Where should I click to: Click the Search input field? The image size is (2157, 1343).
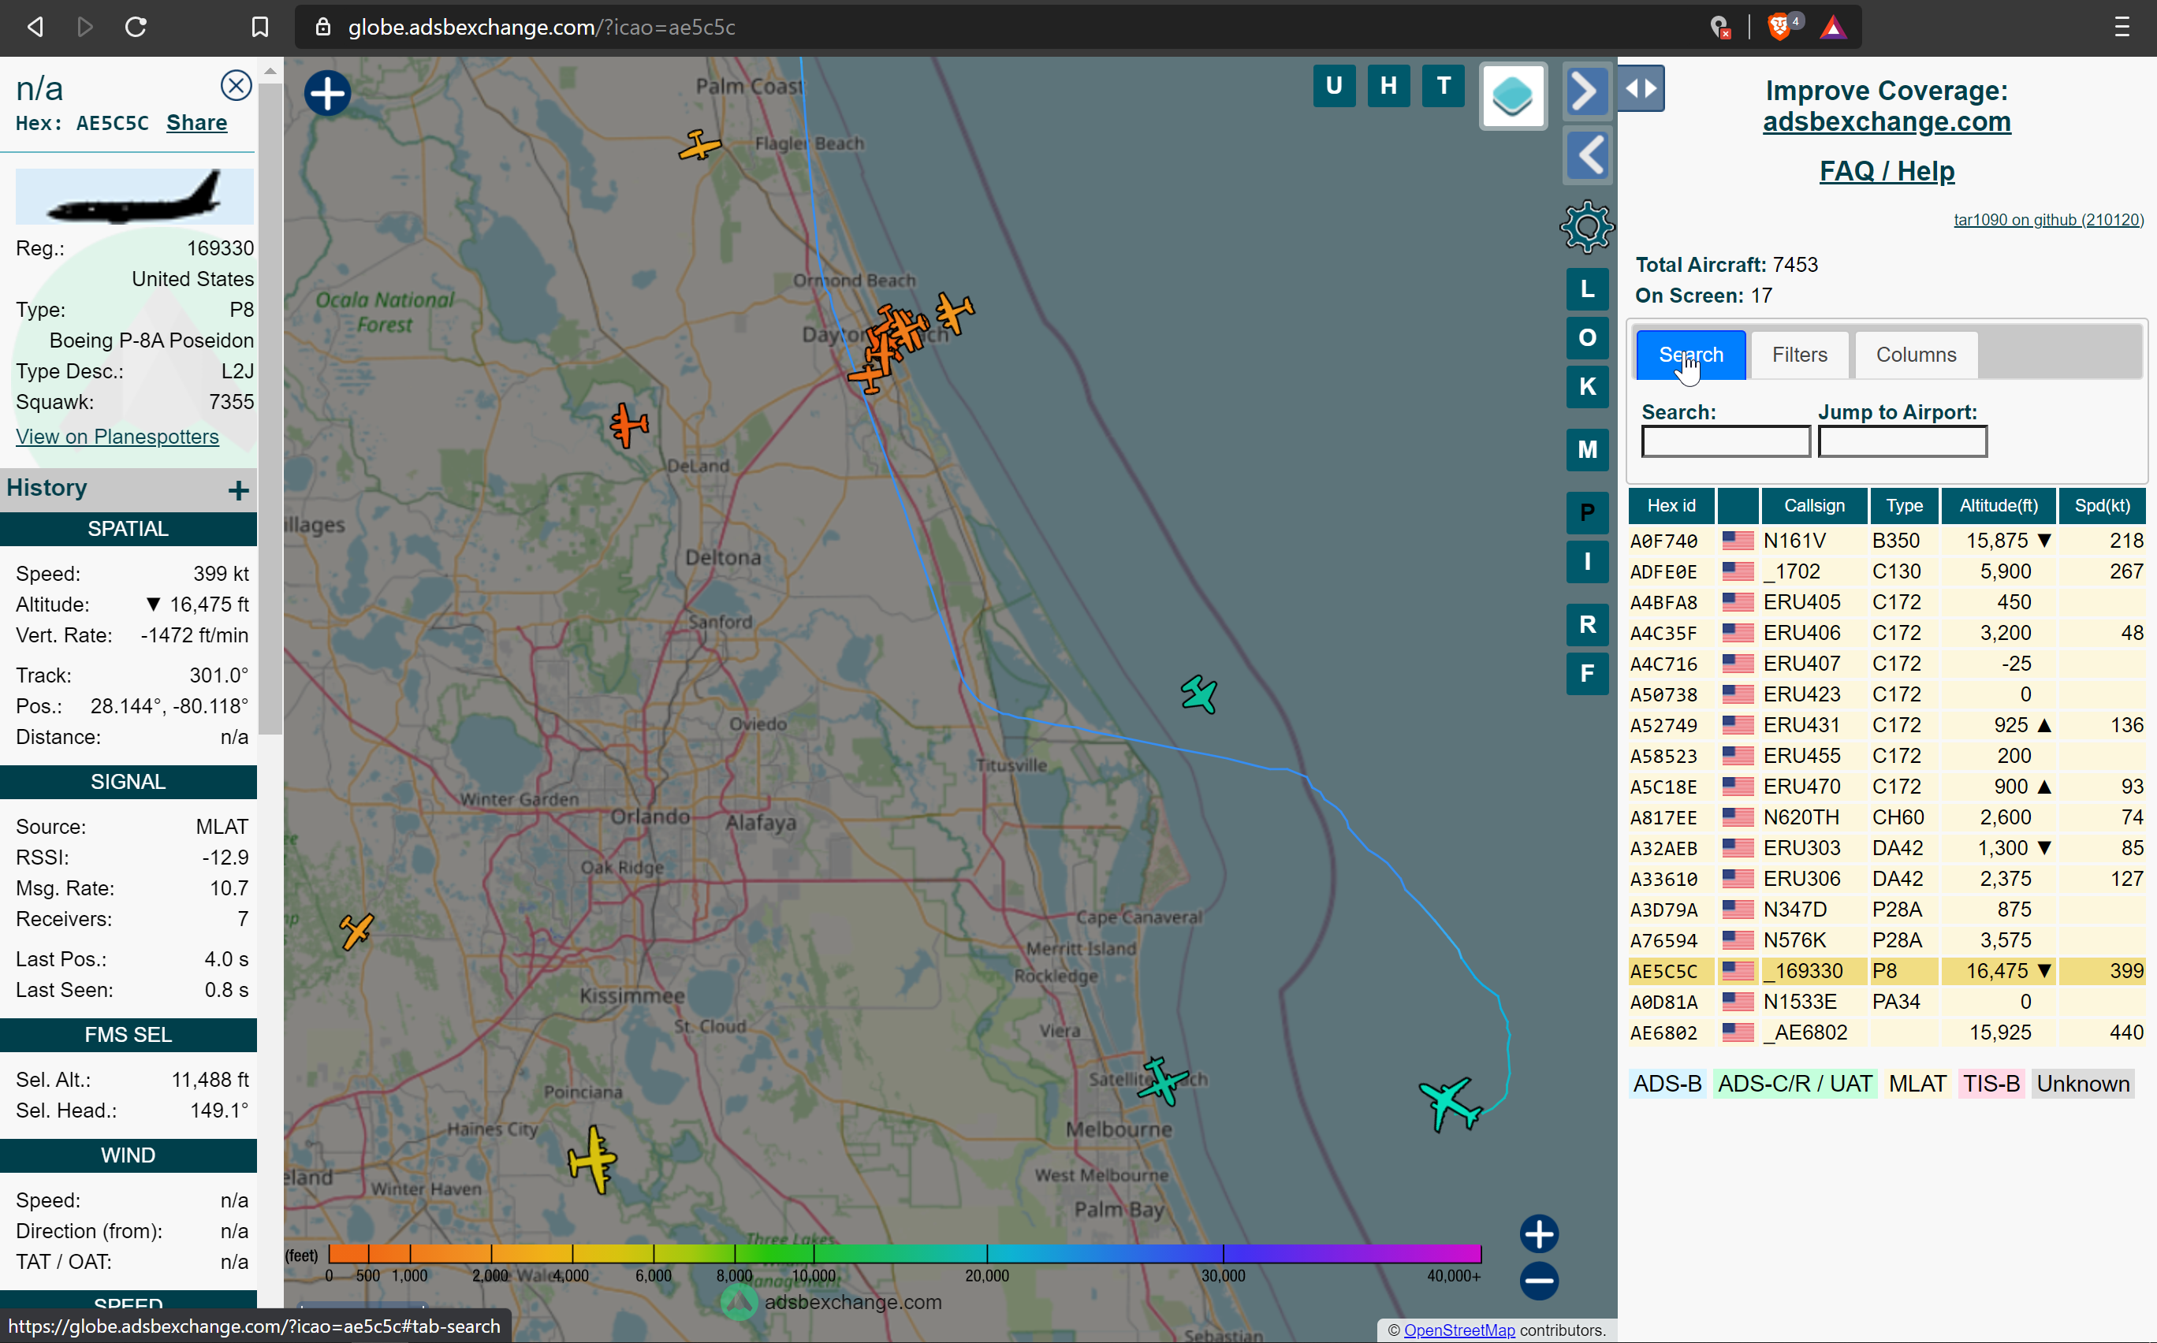click(1725, 441)
